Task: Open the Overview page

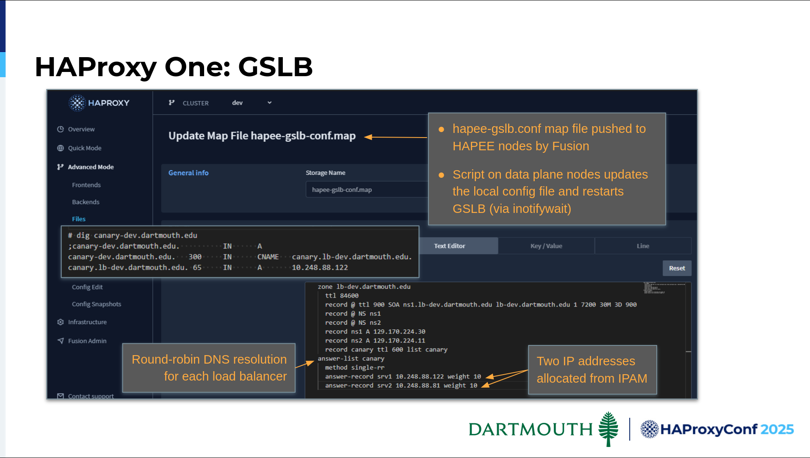Action: pos(81,129)
